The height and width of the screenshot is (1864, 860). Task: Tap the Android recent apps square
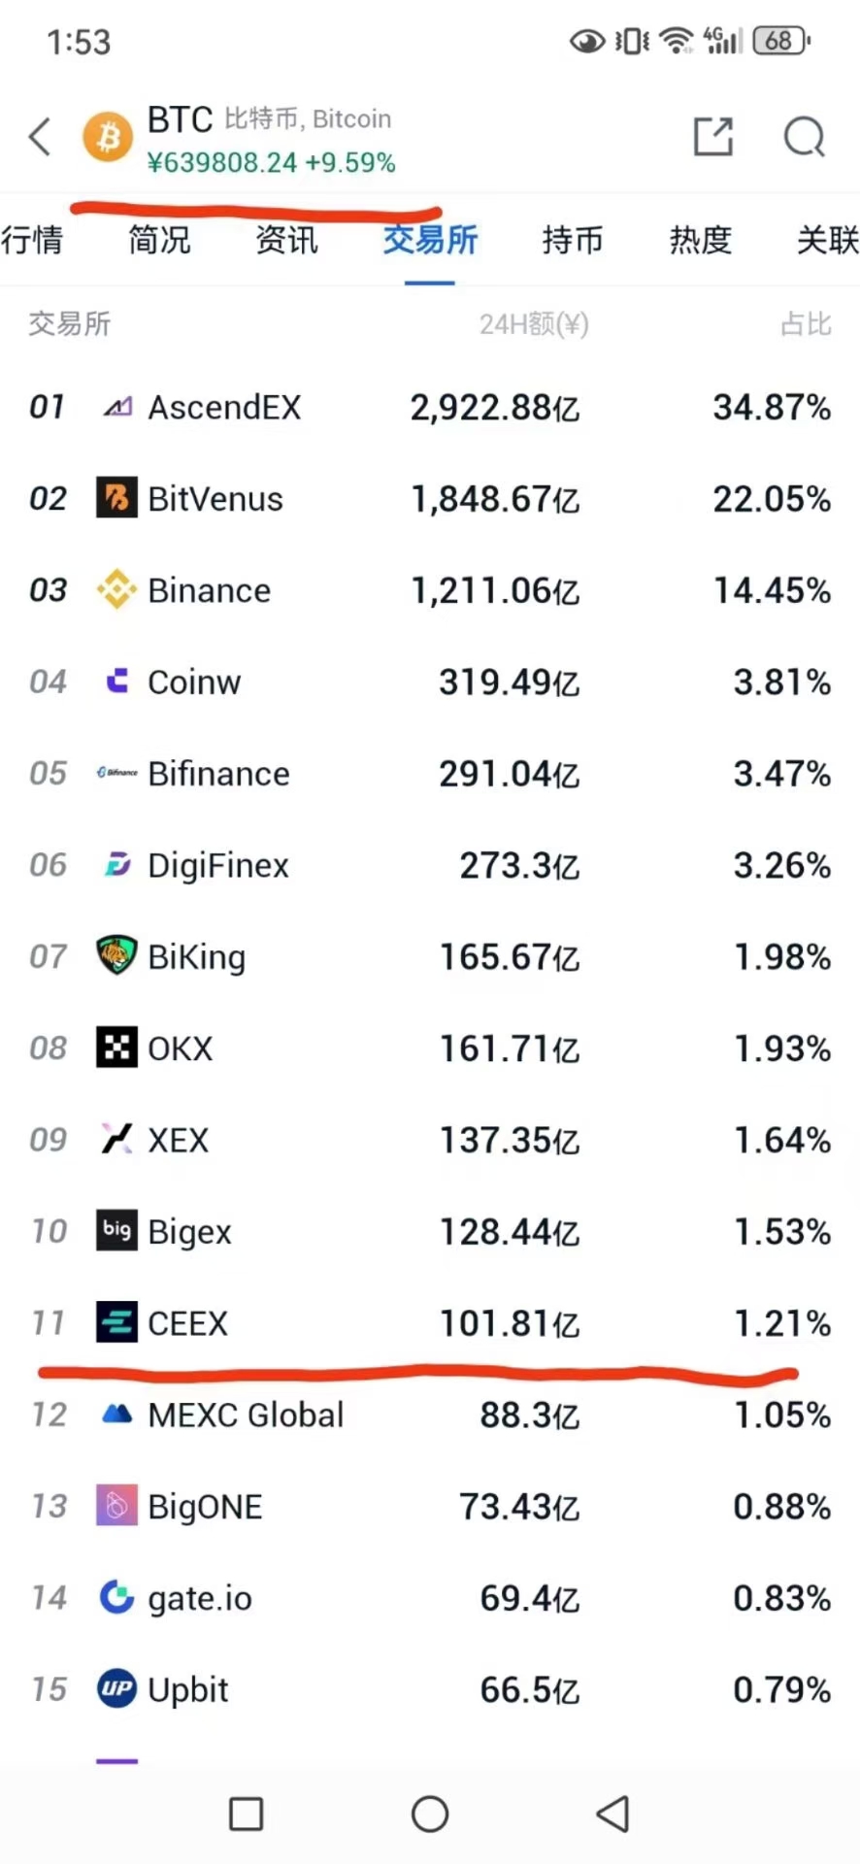coord(246,1814)
